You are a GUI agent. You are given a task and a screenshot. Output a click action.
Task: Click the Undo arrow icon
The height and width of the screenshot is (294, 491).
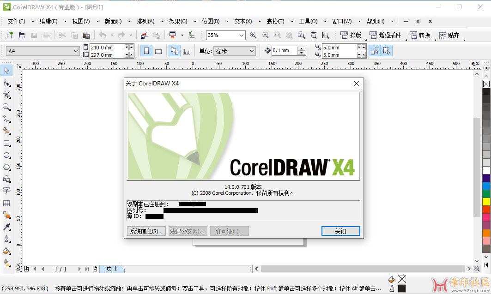(103, 35)
